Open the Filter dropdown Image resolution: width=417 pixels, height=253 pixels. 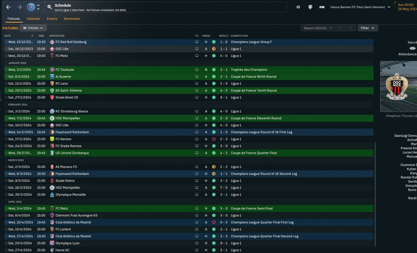pos(368,28)
